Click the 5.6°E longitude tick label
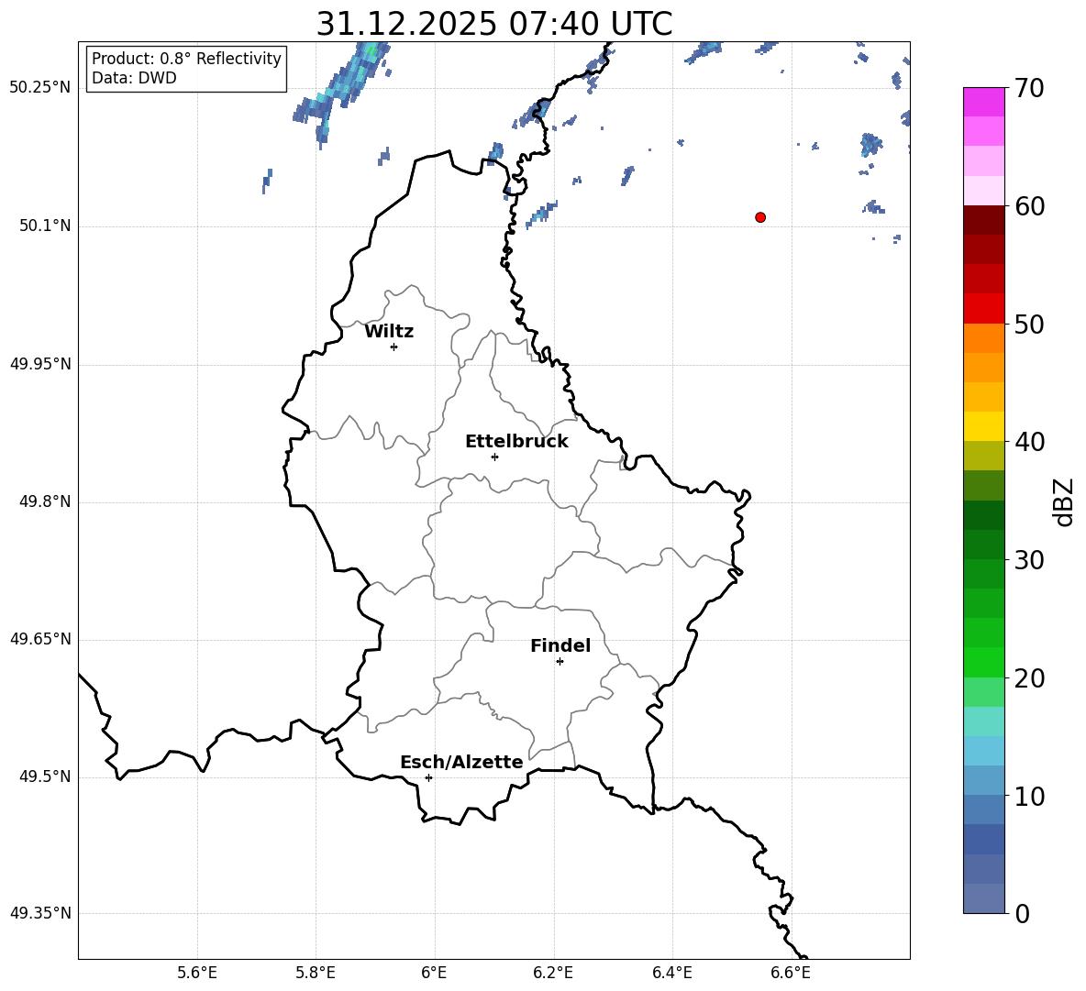The width and height of the screenshot is (1086, 991). click(x=197, y=973)
